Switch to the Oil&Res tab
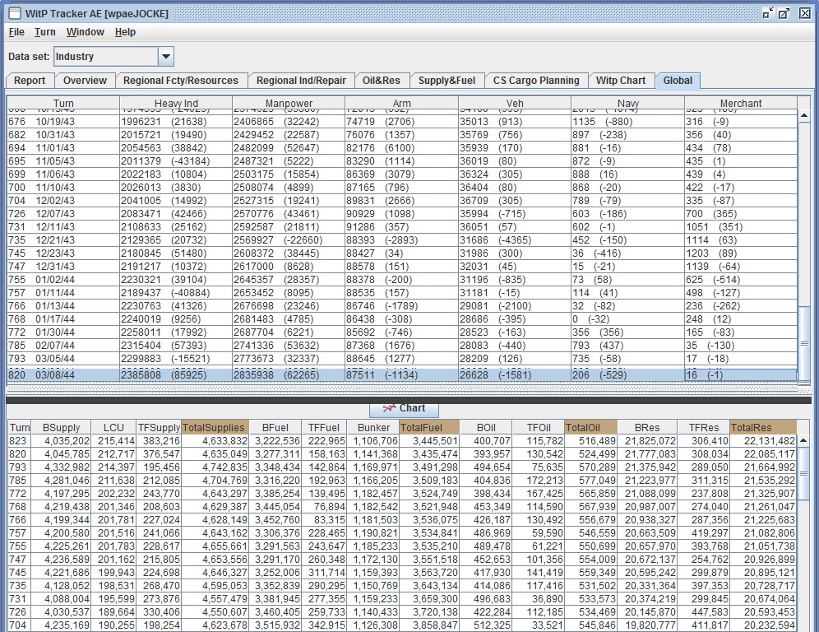The height and width of the screenshot is (632, 819). pos(382,81)
